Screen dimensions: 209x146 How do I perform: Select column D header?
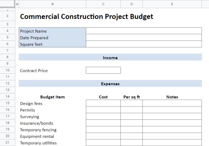point(131,4)
